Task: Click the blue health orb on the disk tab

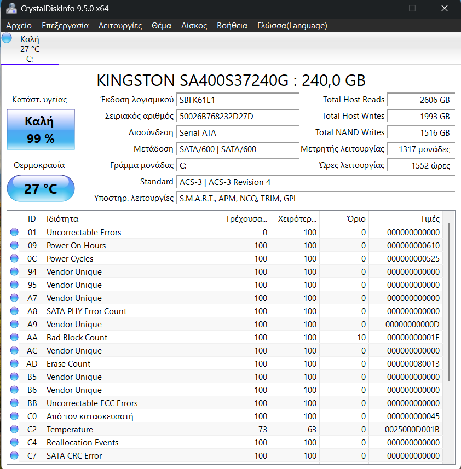Action: pos(7,38)
